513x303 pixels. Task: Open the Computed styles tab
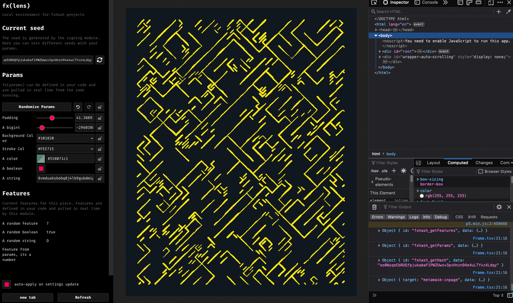(x=458, y=163)
